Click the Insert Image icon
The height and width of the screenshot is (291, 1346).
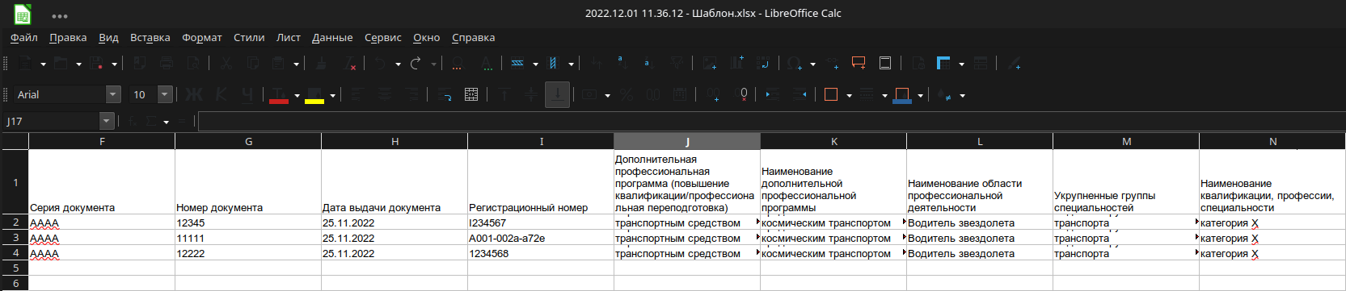(710, 63)
